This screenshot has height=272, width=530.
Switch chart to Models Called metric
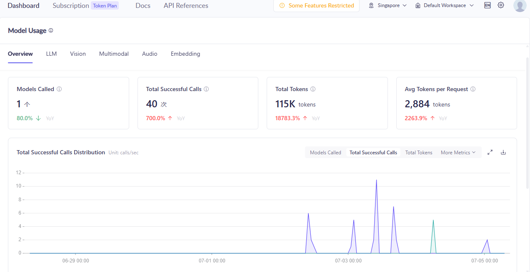click(325, 153)
